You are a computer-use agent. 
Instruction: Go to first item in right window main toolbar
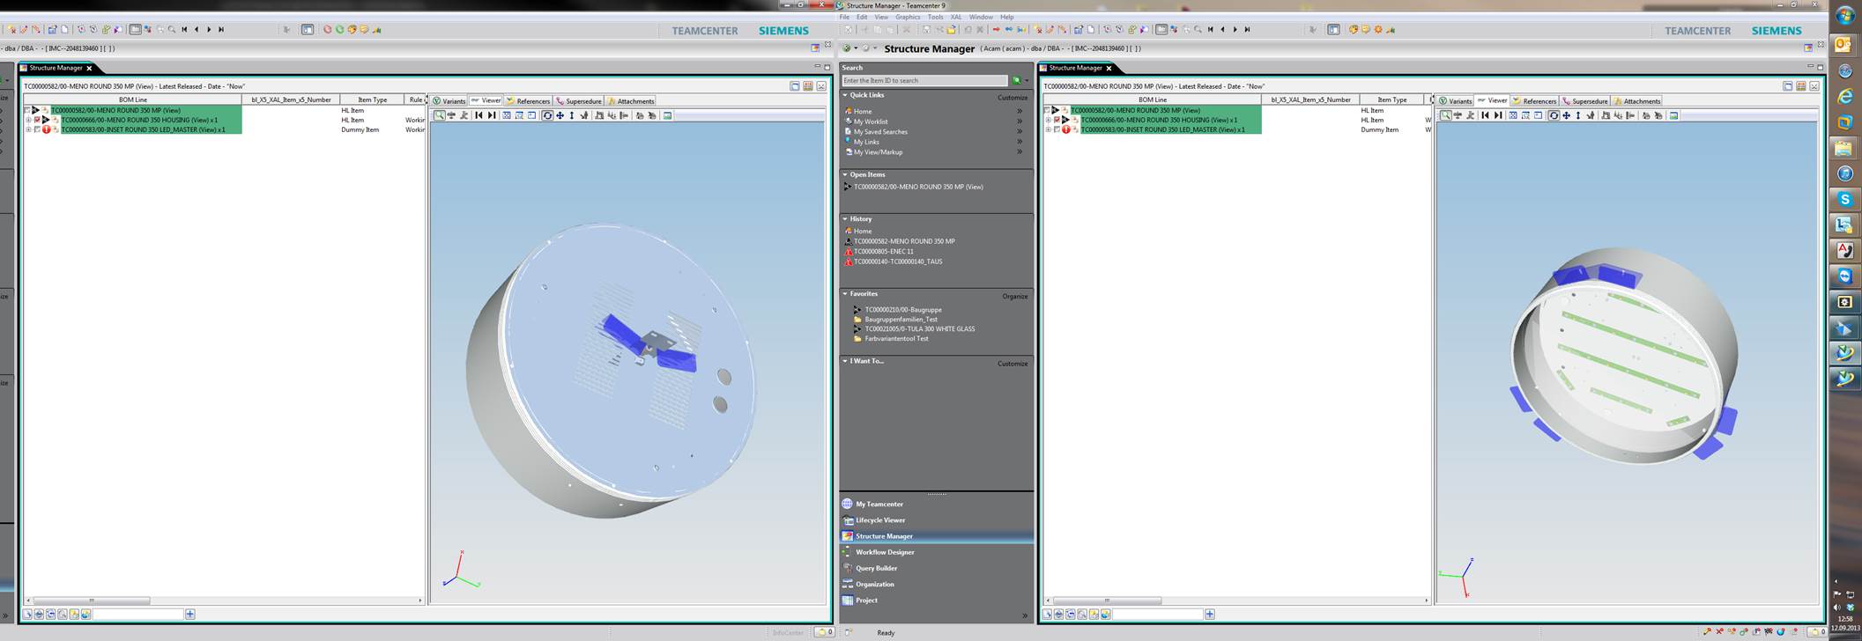(1211, 29)
